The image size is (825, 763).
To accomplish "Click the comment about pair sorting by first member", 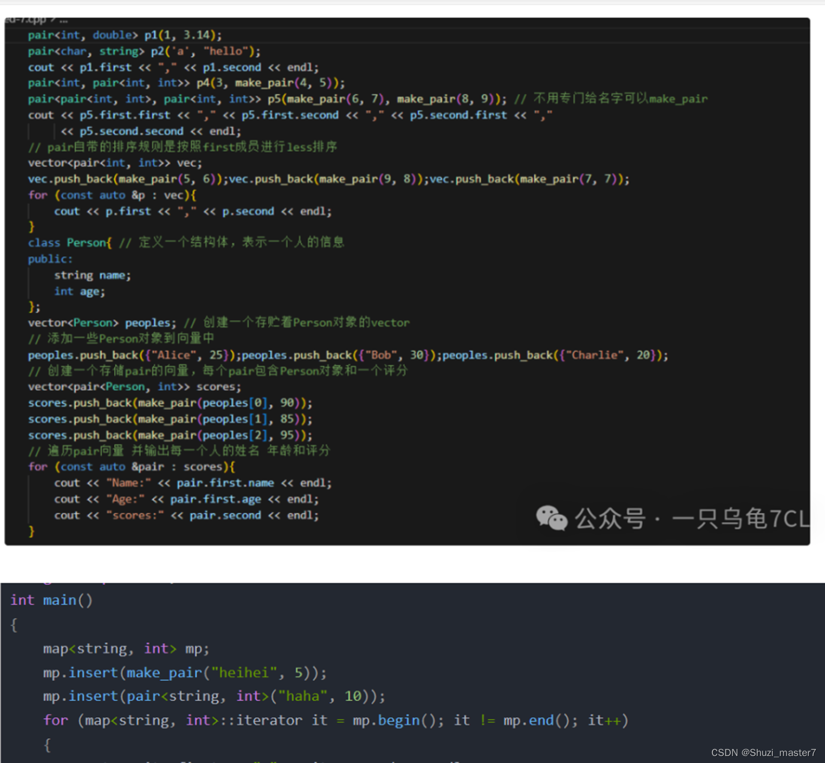I will (183, 146).
